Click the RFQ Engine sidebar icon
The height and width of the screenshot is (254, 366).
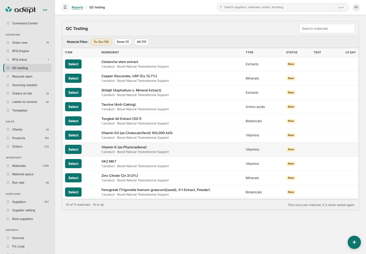point(8,51)
